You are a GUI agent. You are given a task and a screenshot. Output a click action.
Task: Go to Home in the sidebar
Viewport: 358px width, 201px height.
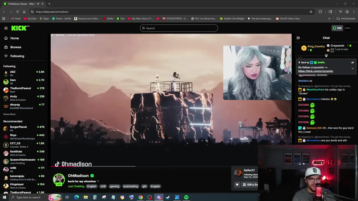(15, 38)
